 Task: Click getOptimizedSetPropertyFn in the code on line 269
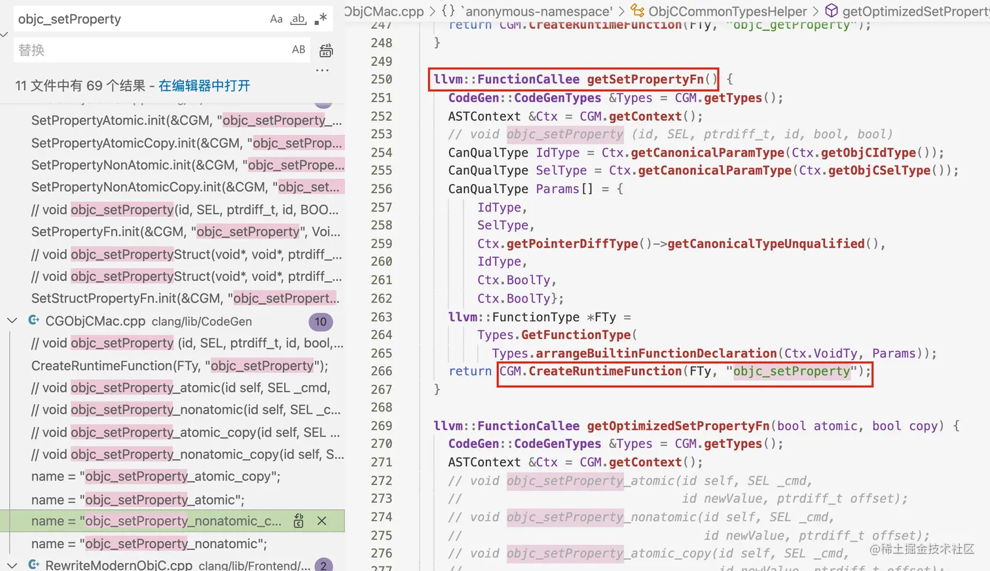pyautogui.click(x=678, y=426)
